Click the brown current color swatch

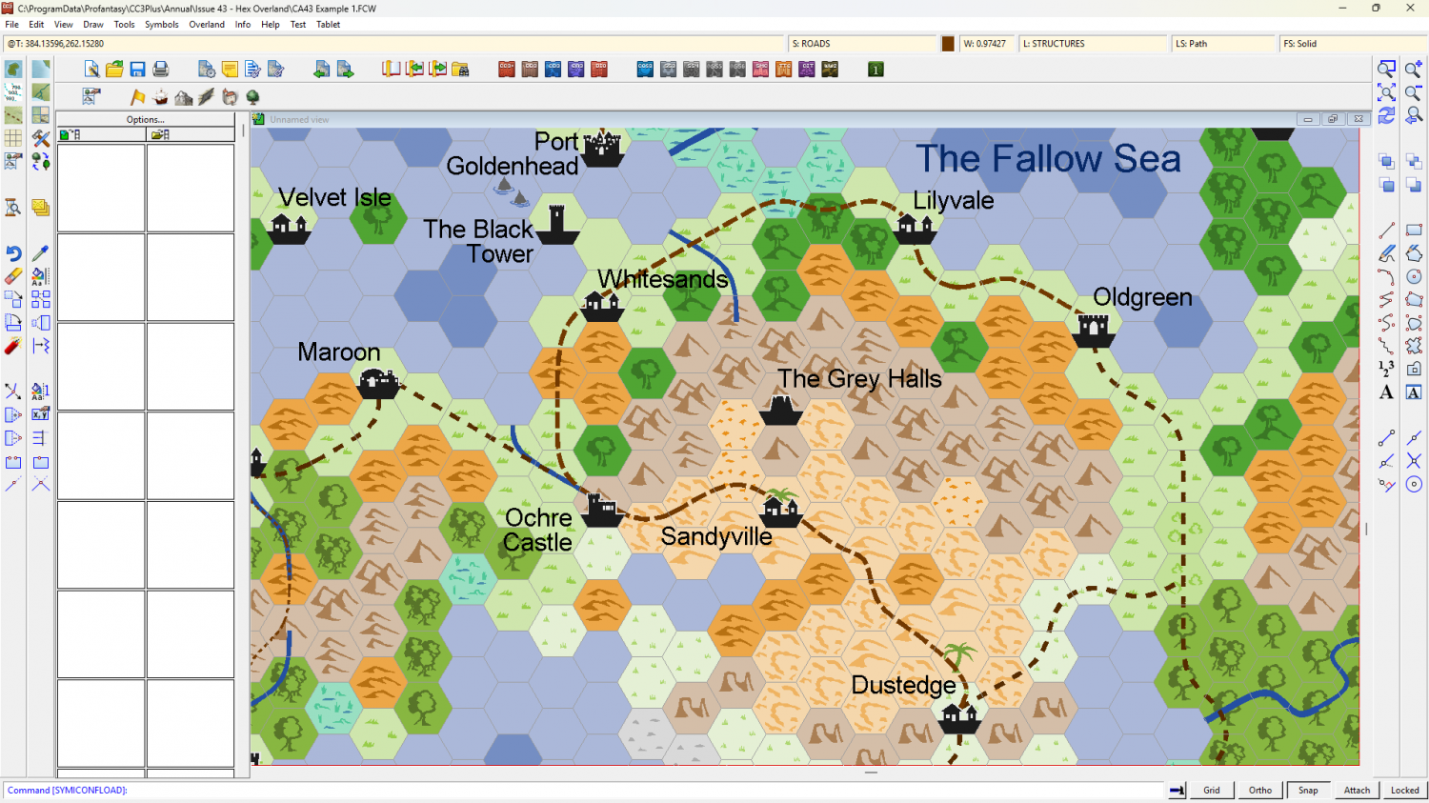tap(948, 44)
